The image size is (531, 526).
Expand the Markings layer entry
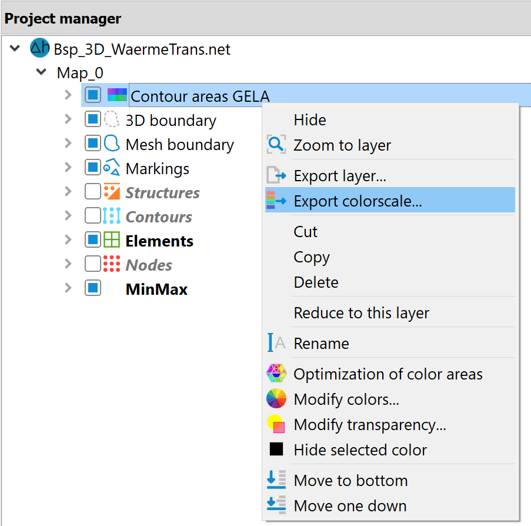point(68,167)
